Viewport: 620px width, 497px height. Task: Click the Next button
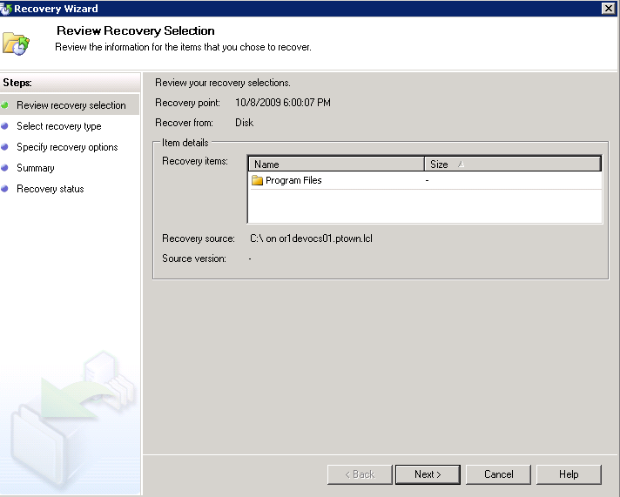[428, 474]
